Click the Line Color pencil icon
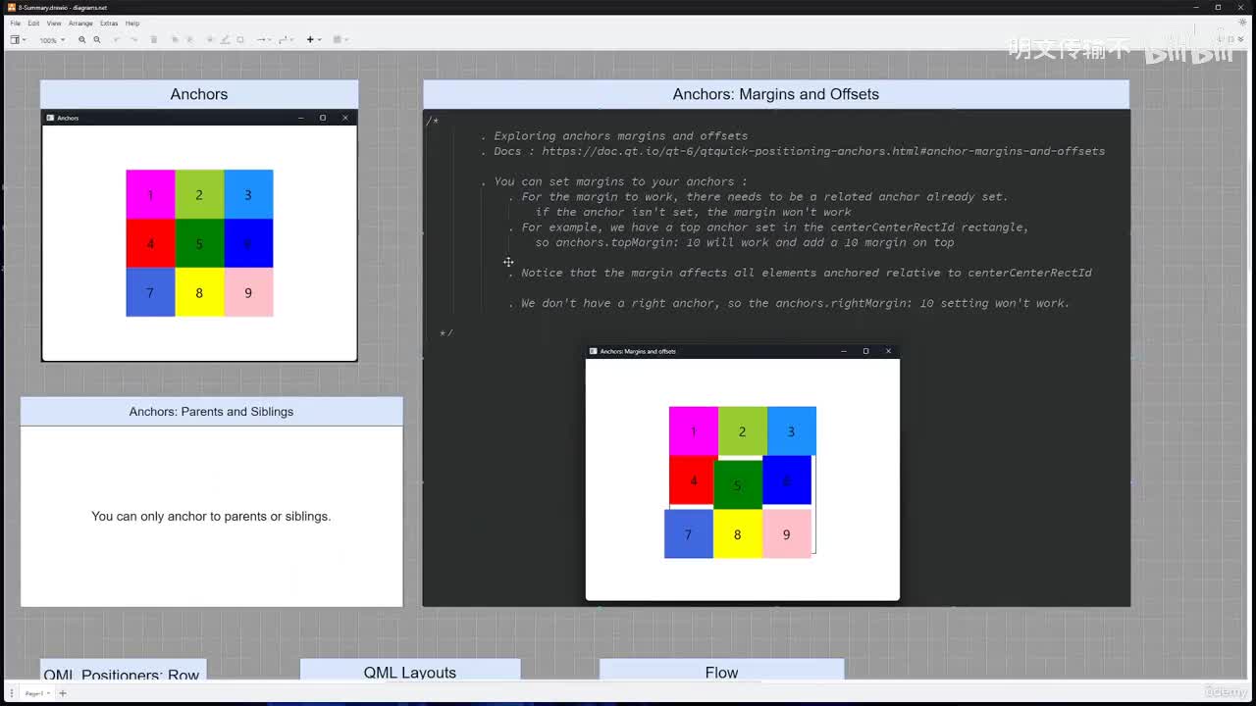Viewport: 1256px width, 706px height. pyautogui.click(x=226, y=40)
